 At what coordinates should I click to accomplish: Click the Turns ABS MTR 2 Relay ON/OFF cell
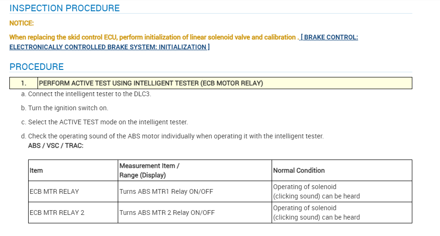click(167, 213)
